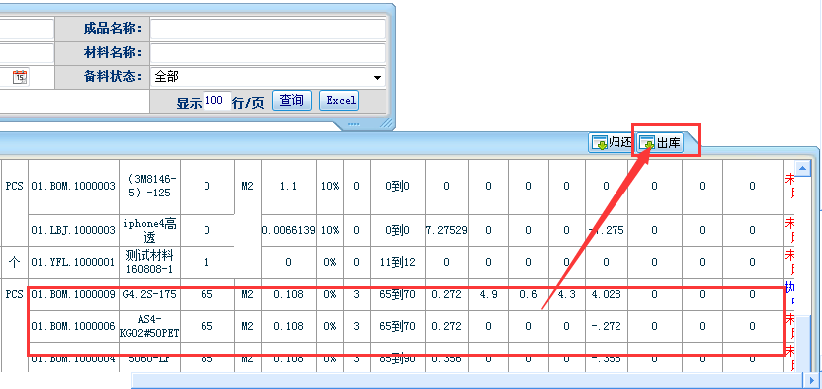
Task: Open the calendar date picker icon
Action: click(x=20, y=77)
